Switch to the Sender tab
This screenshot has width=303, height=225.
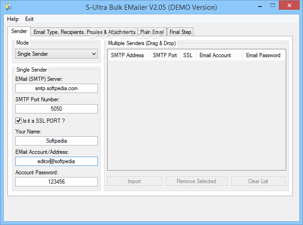coord(19,31)
